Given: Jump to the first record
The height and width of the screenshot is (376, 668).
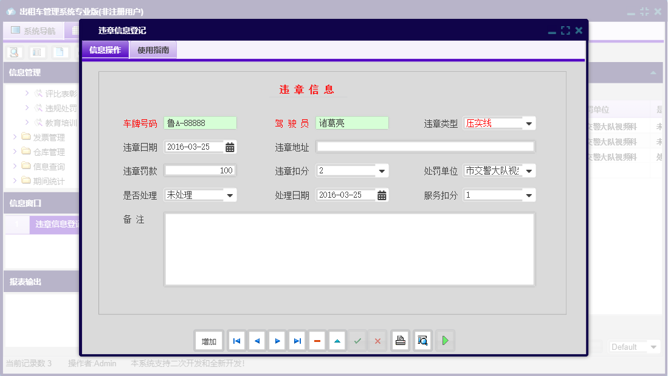Looking at the screenshot, I should tap(236, 341).
